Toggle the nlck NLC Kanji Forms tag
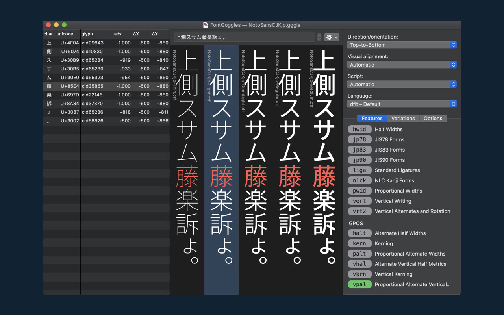This screenshot has width=504, height=315. coord(359,180)
